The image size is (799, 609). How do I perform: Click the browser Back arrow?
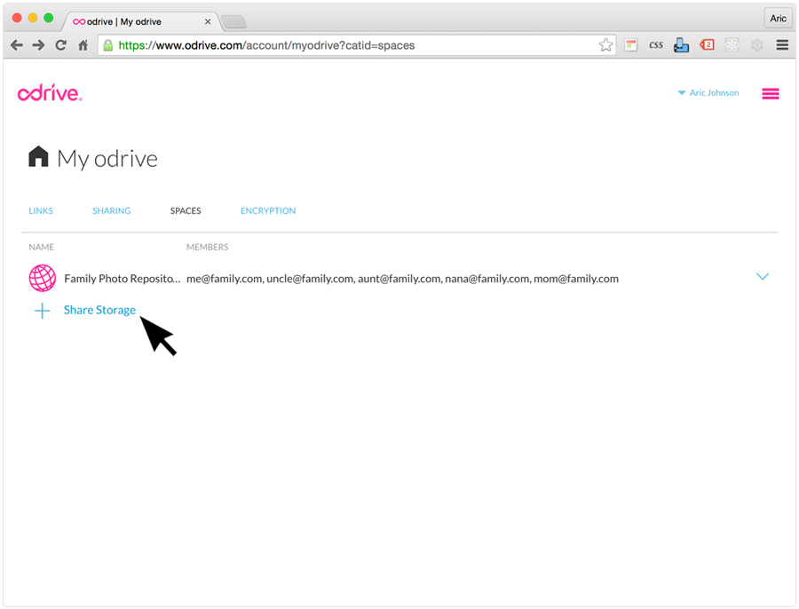17,45
